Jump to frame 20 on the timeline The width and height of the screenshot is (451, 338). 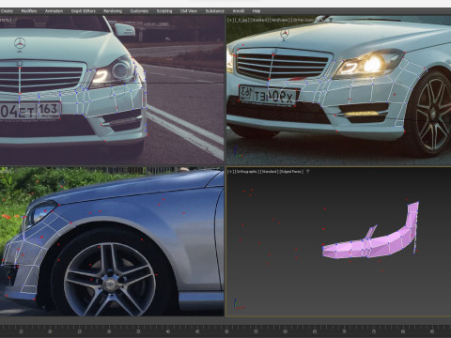(x=50, y=331)
